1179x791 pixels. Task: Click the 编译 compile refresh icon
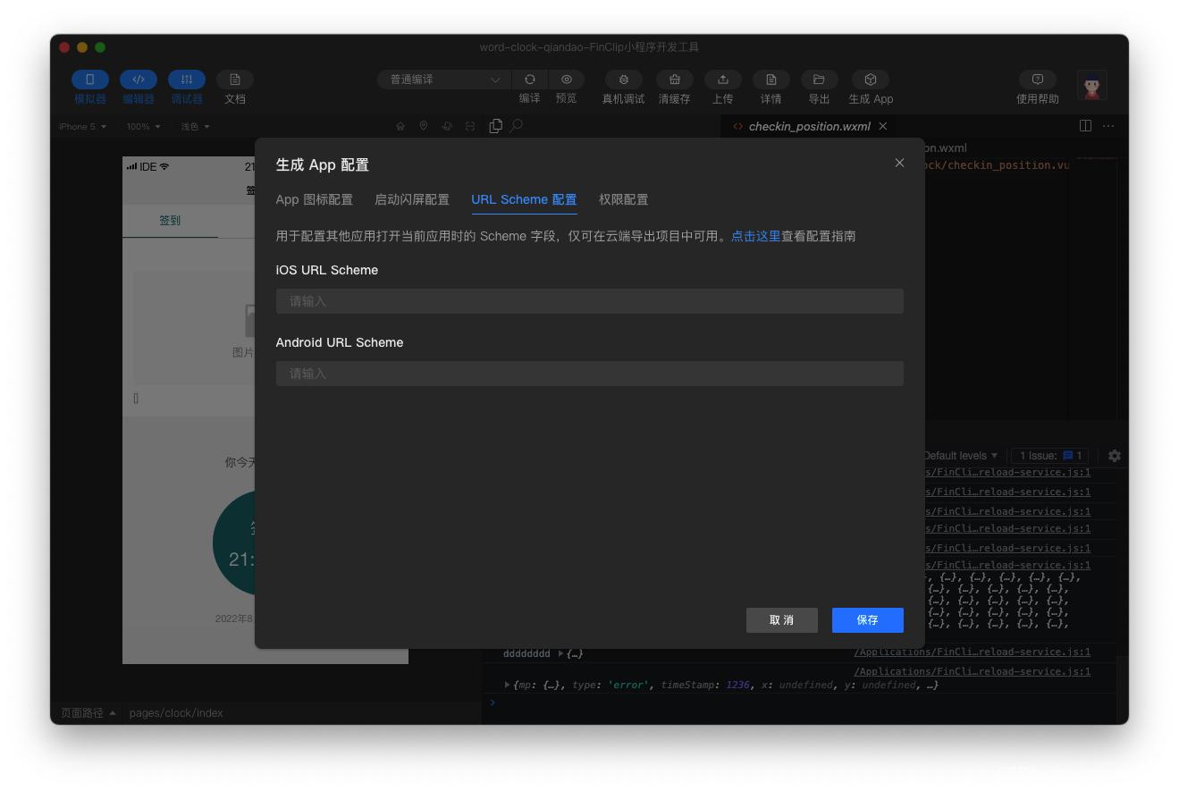[x=530, y=80]
